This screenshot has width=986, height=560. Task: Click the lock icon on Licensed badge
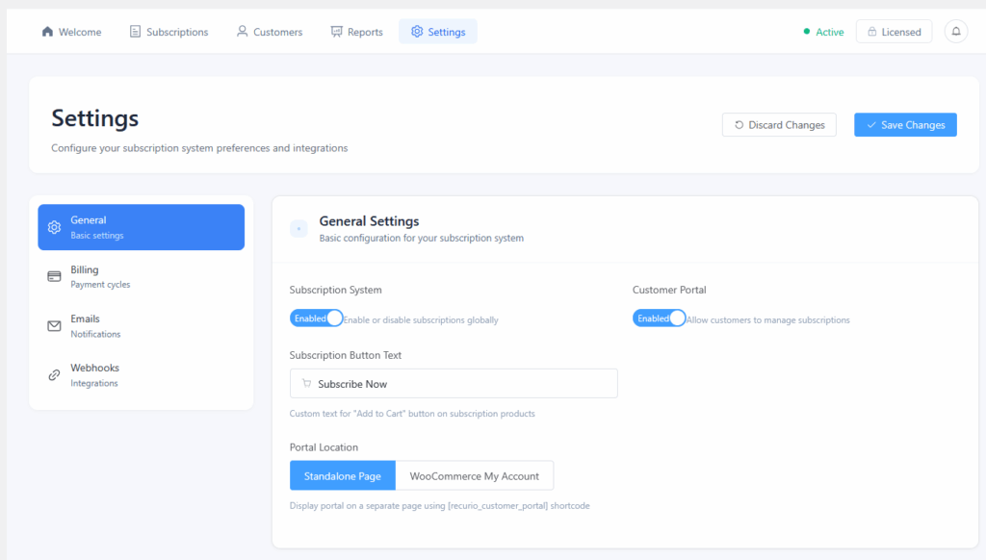870,32
